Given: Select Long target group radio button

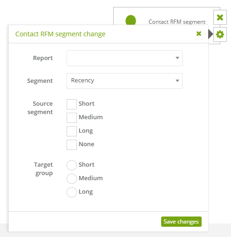Looking at the screenshot, I should 72,192.
